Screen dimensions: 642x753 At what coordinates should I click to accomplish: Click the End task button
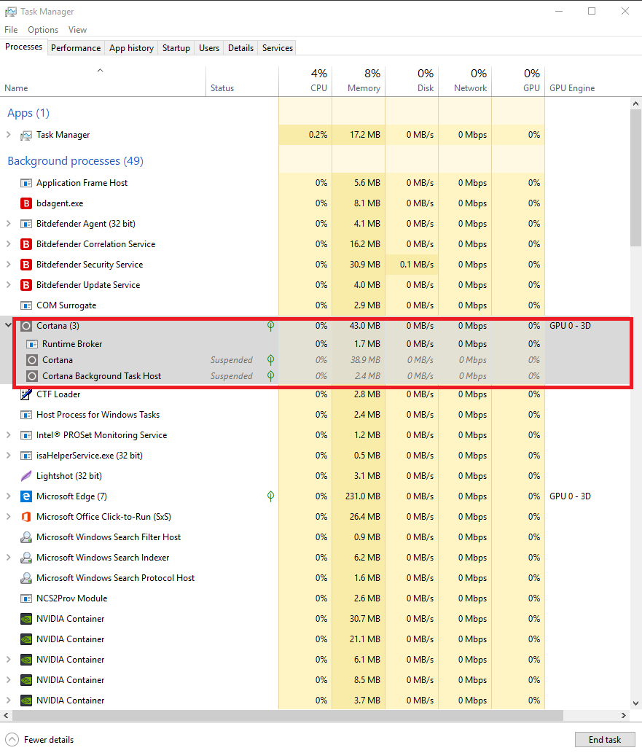pos(605,740)
